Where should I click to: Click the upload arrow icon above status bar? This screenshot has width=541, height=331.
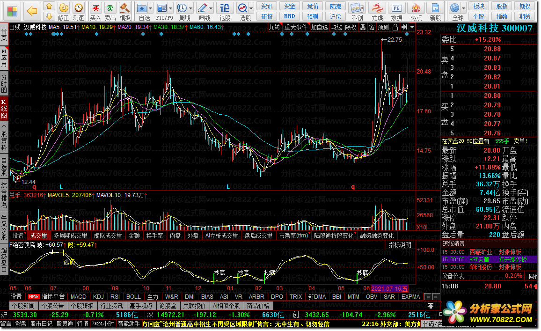(431, 306)
